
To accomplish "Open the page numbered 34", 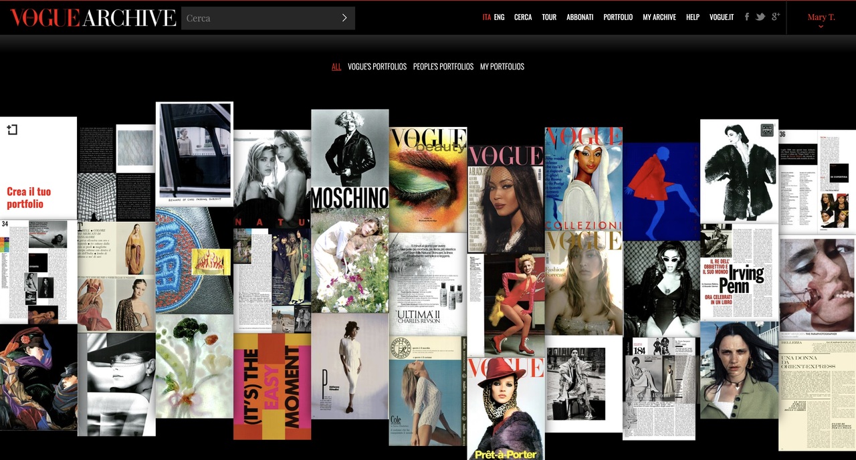I will [38, 271].
